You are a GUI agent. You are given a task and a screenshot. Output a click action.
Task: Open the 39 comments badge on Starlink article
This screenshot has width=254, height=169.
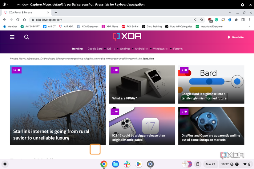tap(17, 70)
